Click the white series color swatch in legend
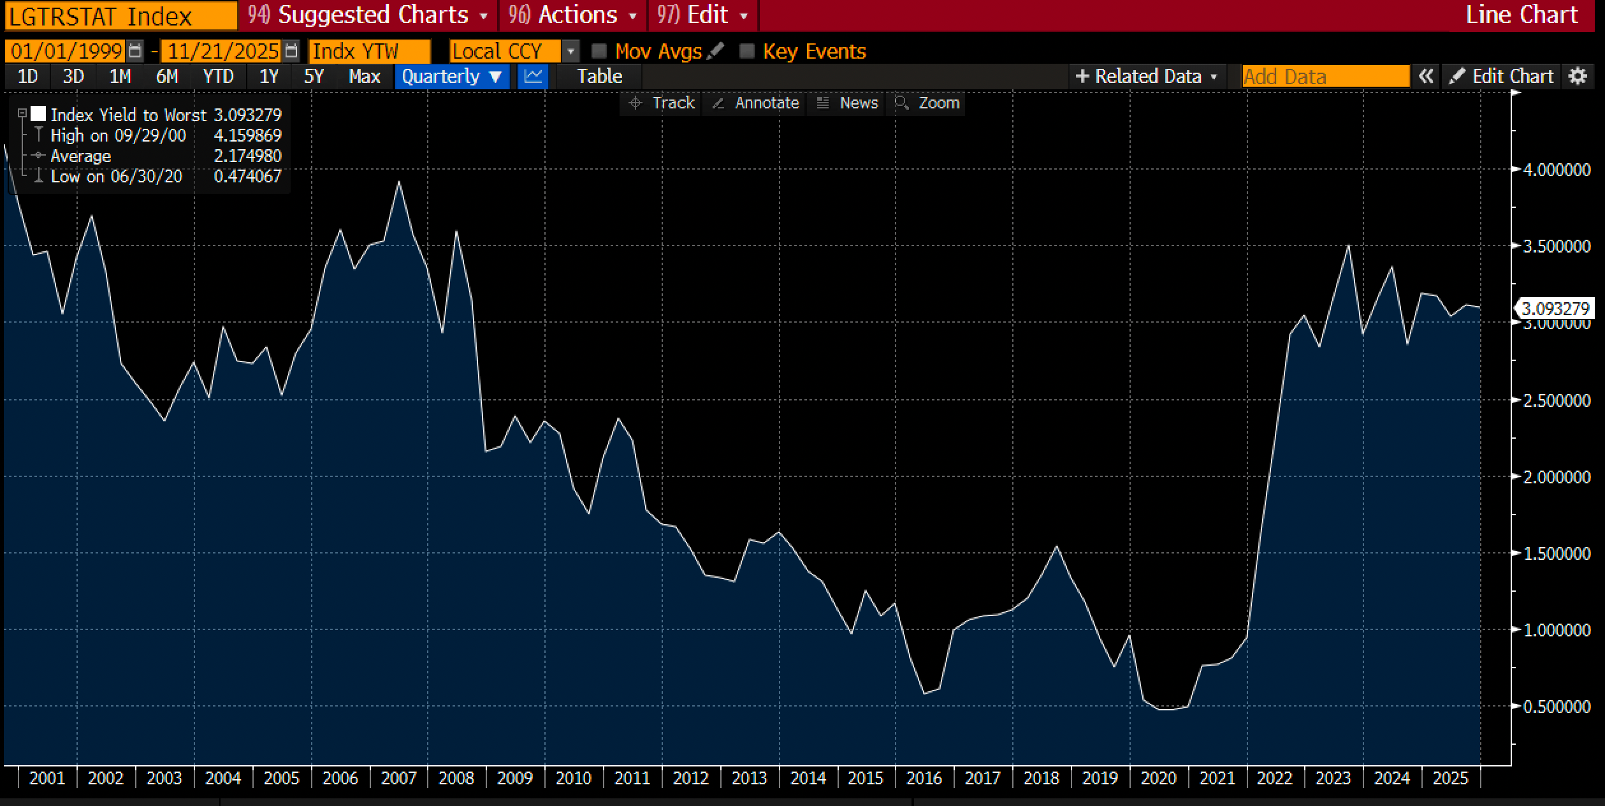1605x806 pixels. [x=38, y=114]
